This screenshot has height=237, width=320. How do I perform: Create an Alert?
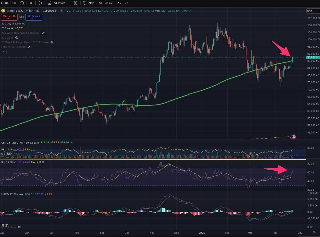coord(89,3)
